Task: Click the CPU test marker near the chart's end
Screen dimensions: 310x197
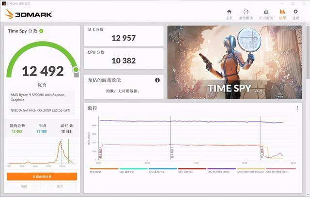Action: (x=262, y=153)
